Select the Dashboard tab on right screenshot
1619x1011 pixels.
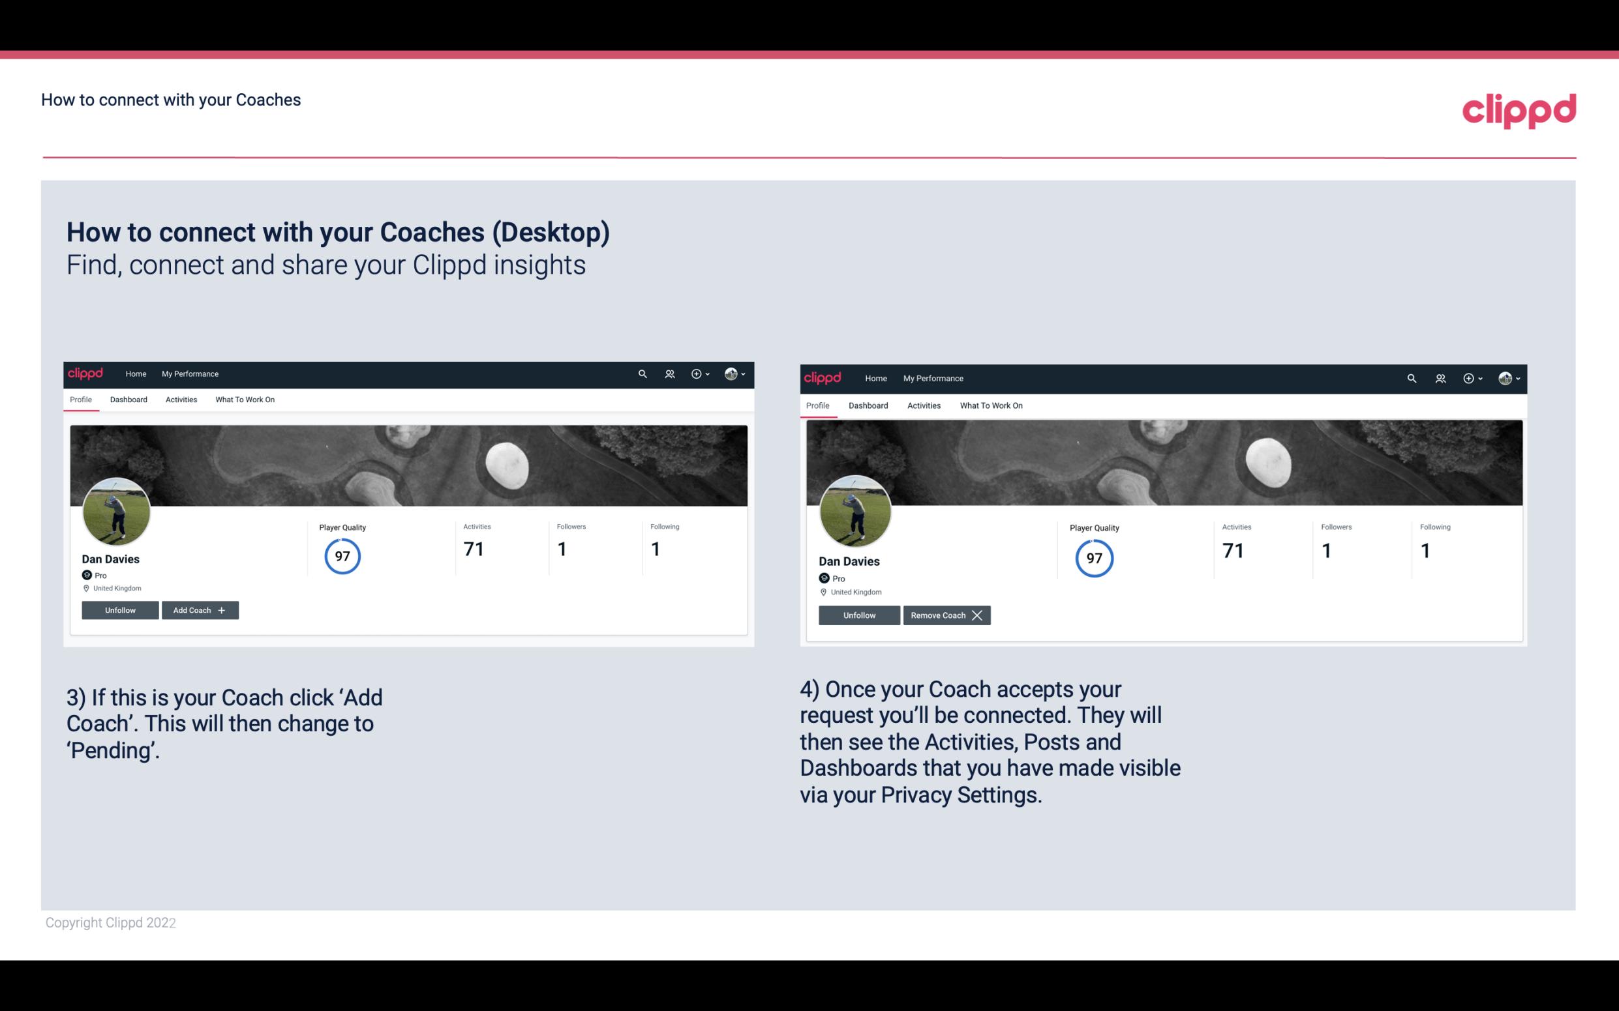pos(868,405)
